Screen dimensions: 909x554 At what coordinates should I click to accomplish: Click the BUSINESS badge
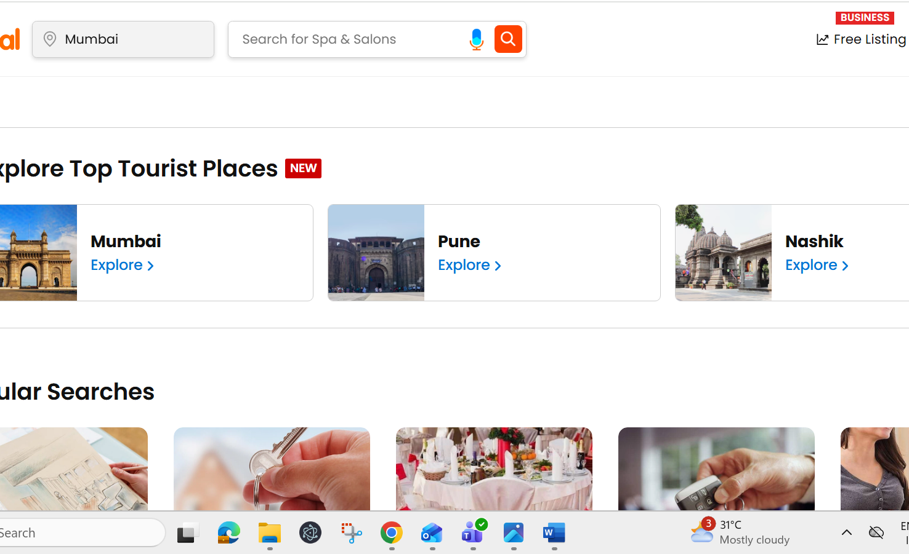pyautogui.click(x=865, y=17)
